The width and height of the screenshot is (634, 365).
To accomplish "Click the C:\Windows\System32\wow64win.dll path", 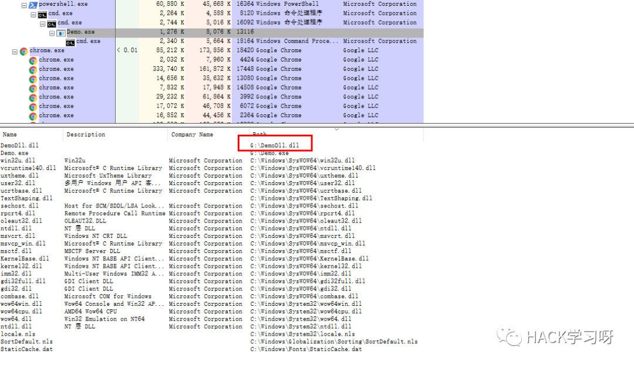I will click(x=306, y=304).
